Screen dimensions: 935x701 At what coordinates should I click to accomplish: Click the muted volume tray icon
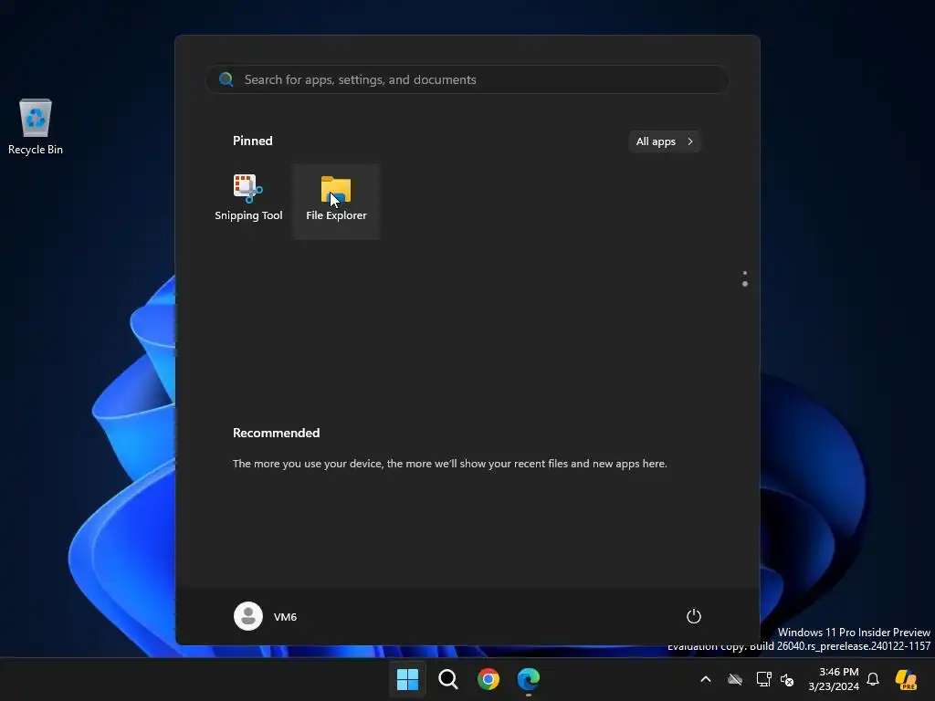[787, 679]
